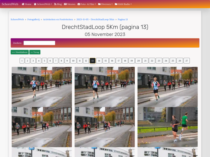Go to gallery page 1
This screenshot has height=157, width=210.
[x=22, y=61]
